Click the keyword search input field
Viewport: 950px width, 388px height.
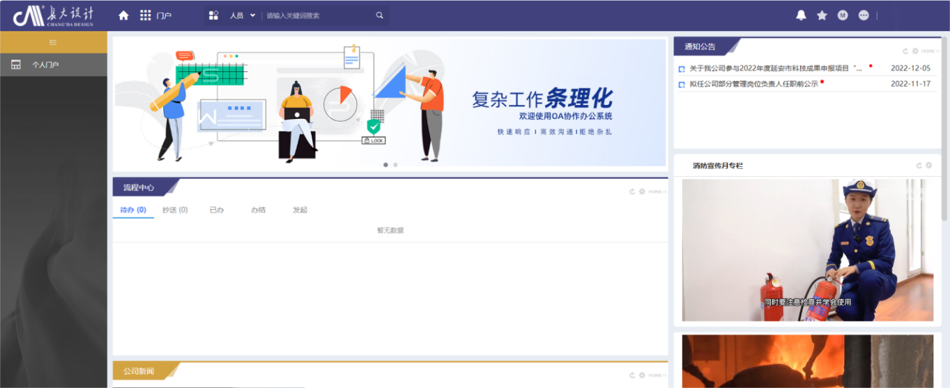(318, 15)
